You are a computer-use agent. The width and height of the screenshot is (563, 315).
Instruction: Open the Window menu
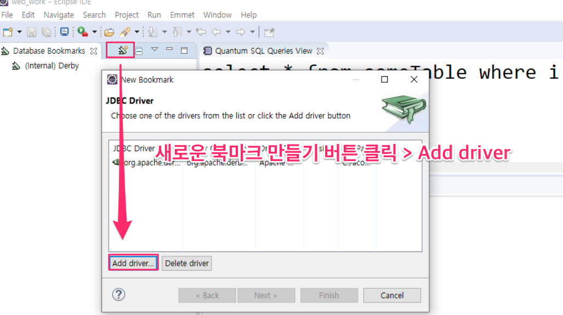pos(217,15)
